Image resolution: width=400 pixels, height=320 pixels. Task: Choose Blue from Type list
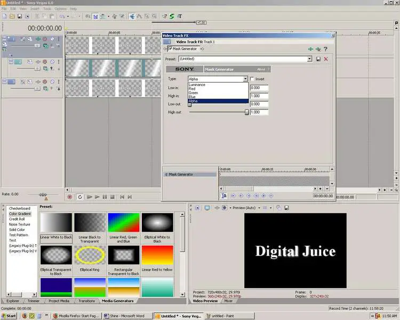click(x=218, y=97)
